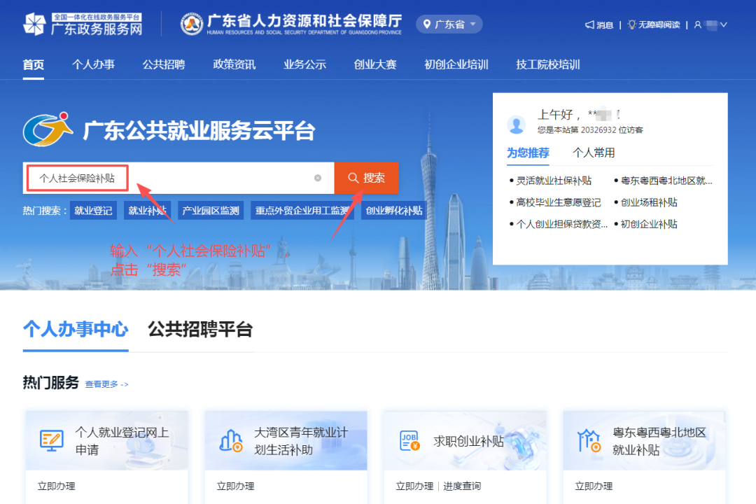Click the user profile icon in header
Viewport: 756px width, 504px height.
click(698, 24)
